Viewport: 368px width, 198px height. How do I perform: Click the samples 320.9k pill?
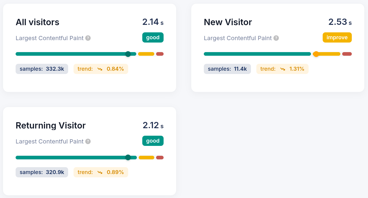click(42, 172)
